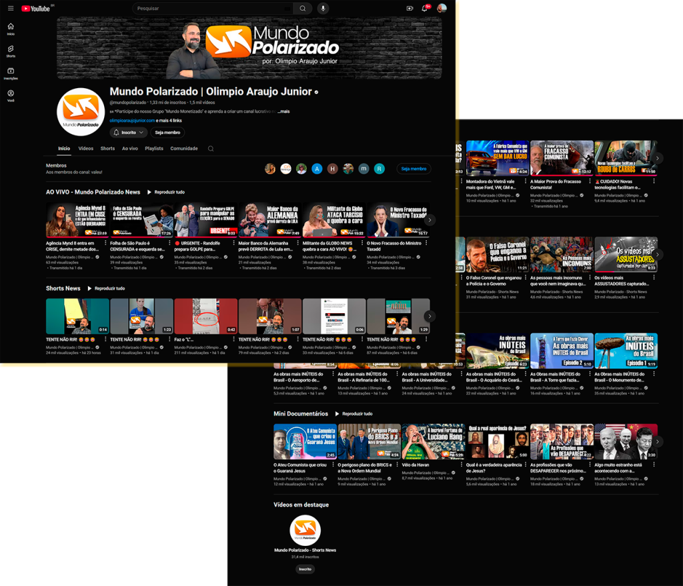Switch to the Ao vivo channel tab
Screen dimensions: 683x586
pyautogui.click(x=130, y=149)
